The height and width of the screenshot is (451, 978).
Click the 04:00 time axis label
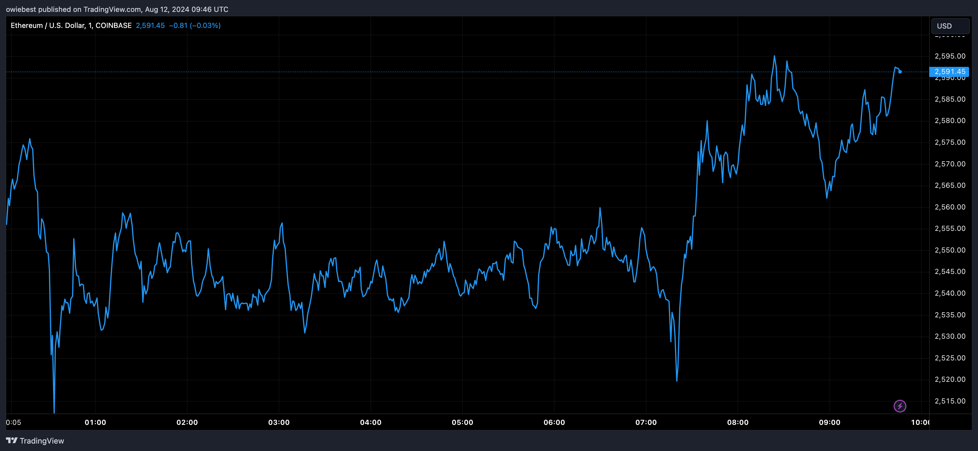[x=371, y=422]
